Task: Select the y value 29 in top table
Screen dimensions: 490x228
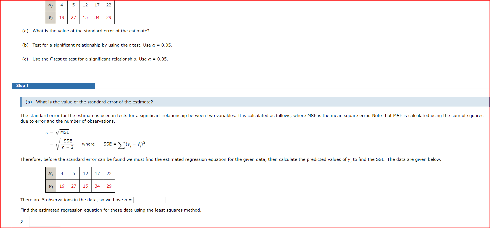Action: coord(109,17)
